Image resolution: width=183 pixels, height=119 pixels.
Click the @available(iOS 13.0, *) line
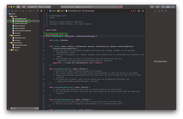[56, 34]
